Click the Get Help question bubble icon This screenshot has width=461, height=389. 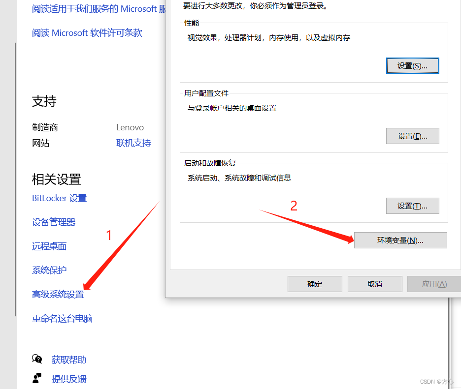point(38,359)
